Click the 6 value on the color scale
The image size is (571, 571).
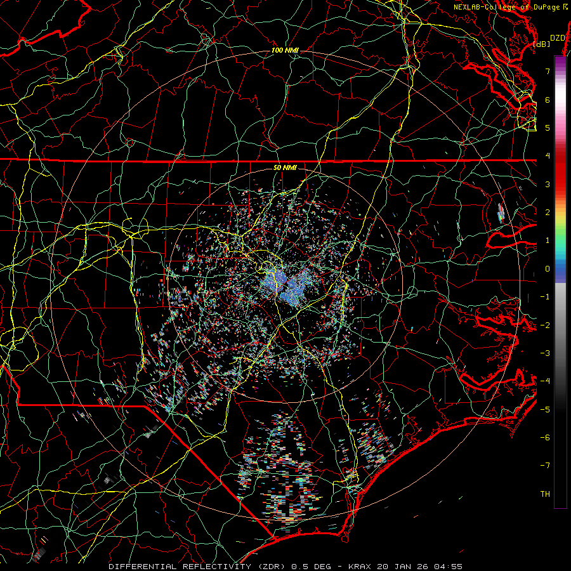548,100
